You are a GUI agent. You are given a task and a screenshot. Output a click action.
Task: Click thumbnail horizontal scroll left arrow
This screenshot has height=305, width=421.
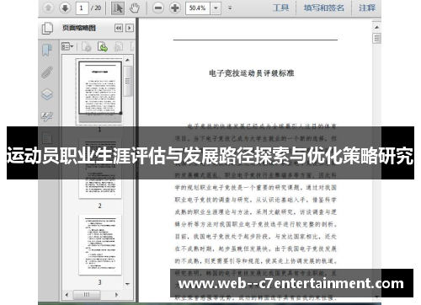67,295
